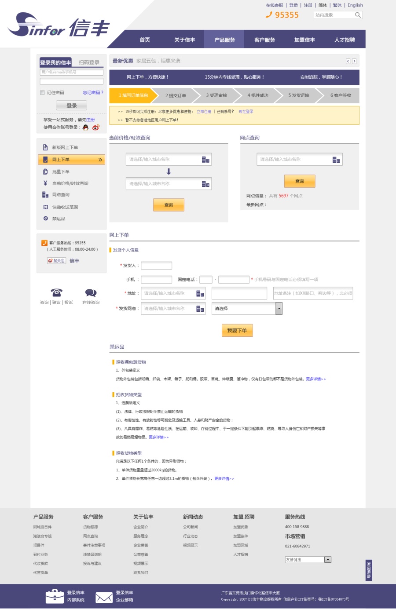
Task: Click the 现在登录 link
Action: (246, 112)
